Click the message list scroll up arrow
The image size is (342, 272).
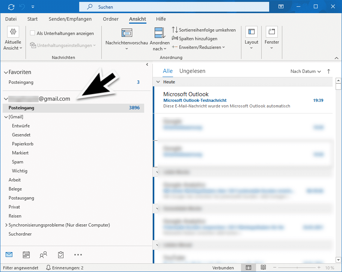(x=338, y=80)
